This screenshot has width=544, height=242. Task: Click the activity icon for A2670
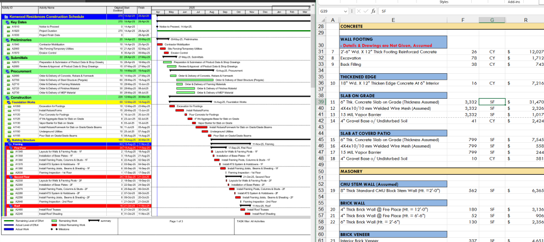8,62
